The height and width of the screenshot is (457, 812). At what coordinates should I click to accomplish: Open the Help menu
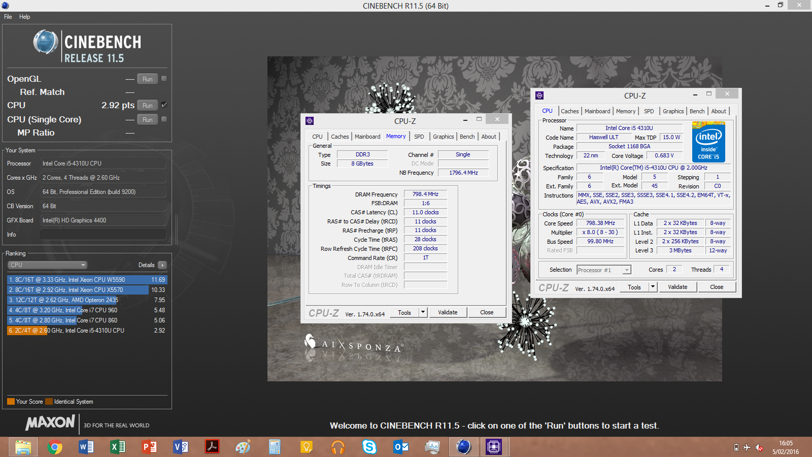pyautogui.click(x=25, y=17)
